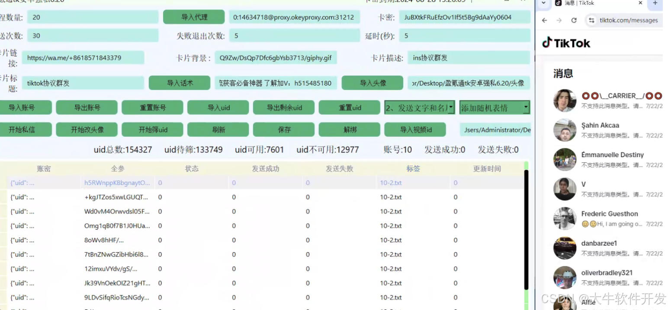The width and height of the screenshot is (668, 310).
Task: Click the 更新时间 column header
Action: [x=487, y=169]
